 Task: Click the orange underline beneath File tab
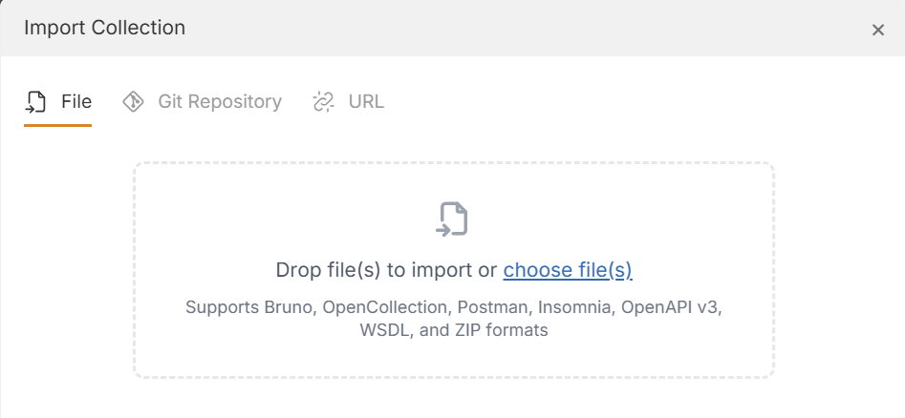click(x=57, y=125)
